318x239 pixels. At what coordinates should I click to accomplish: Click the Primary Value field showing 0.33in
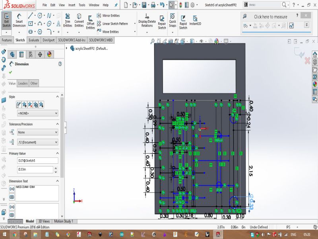pos(35,170)
